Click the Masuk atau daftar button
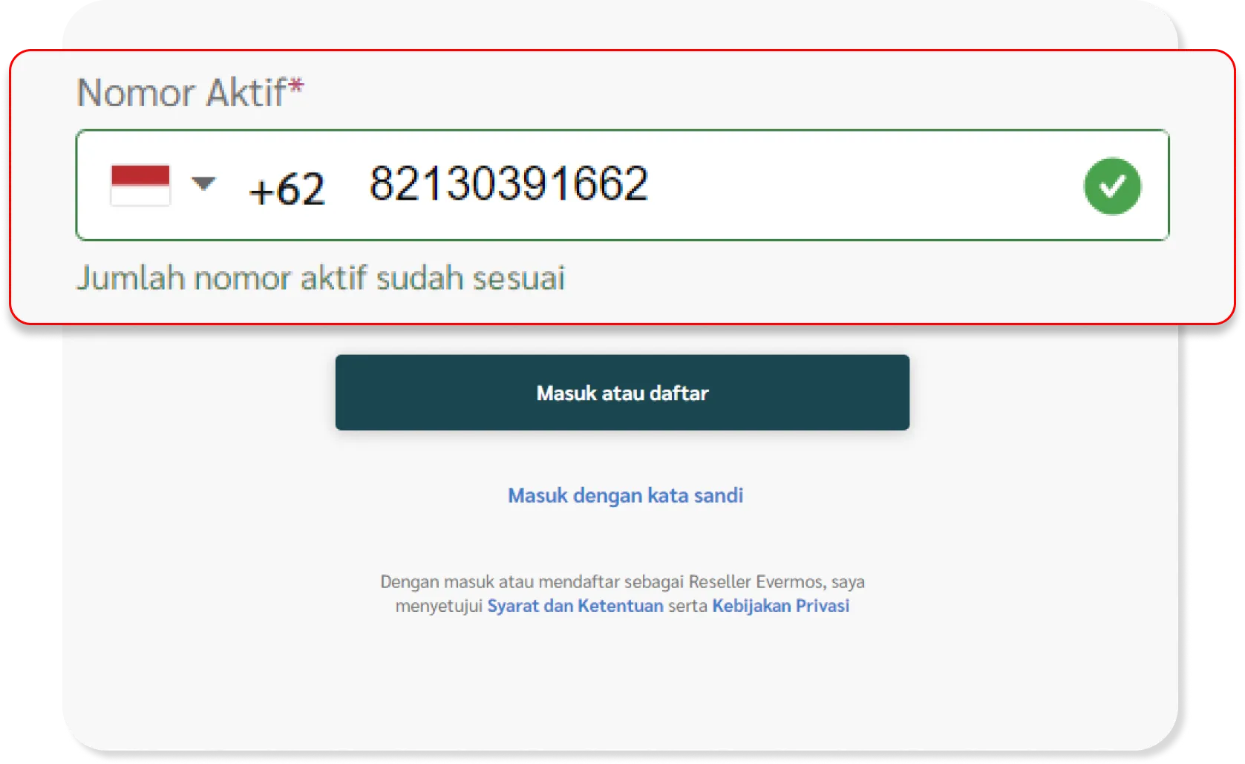The image size is (1245, 764). coord(622,392)
